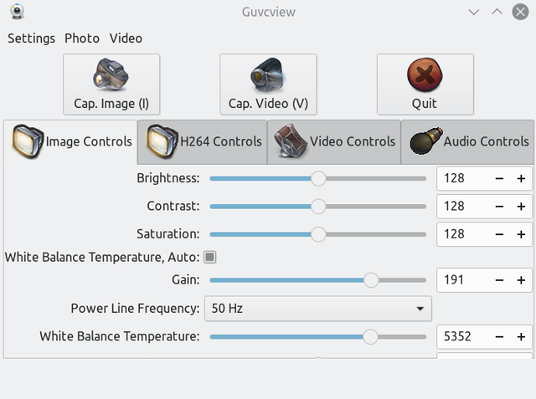536x399 pixels.
Task: Click the Cap. Video camcorder icon
Action: [x=268, y=74]
